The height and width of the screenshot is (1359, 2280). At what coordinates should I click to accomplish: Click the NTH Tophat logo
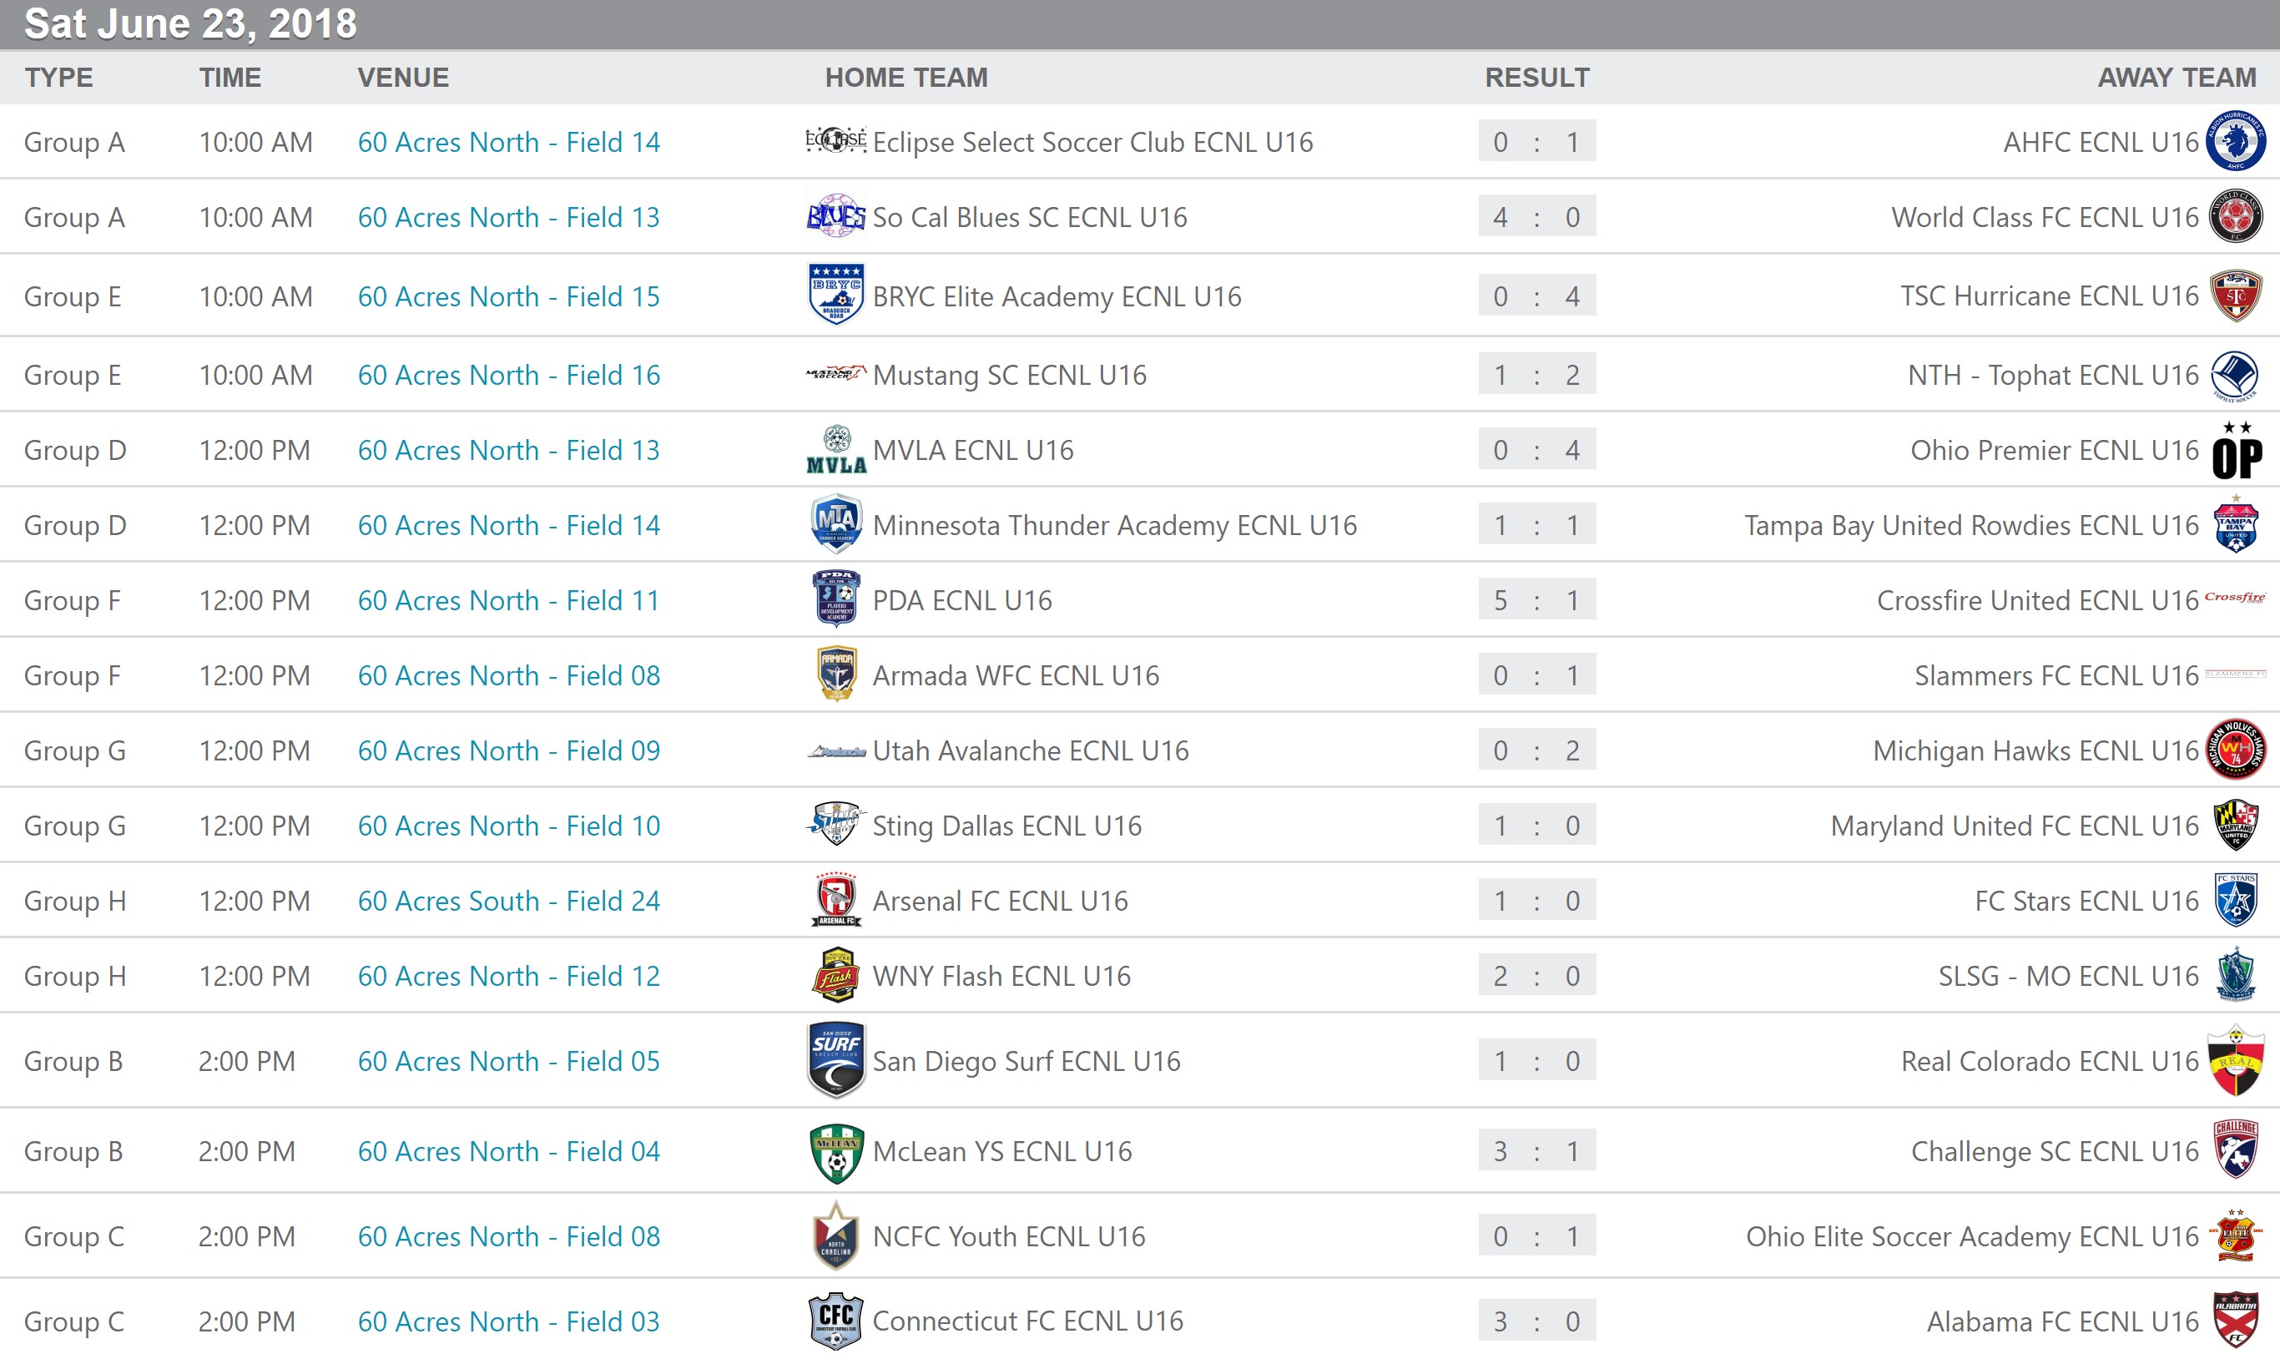2236,375
